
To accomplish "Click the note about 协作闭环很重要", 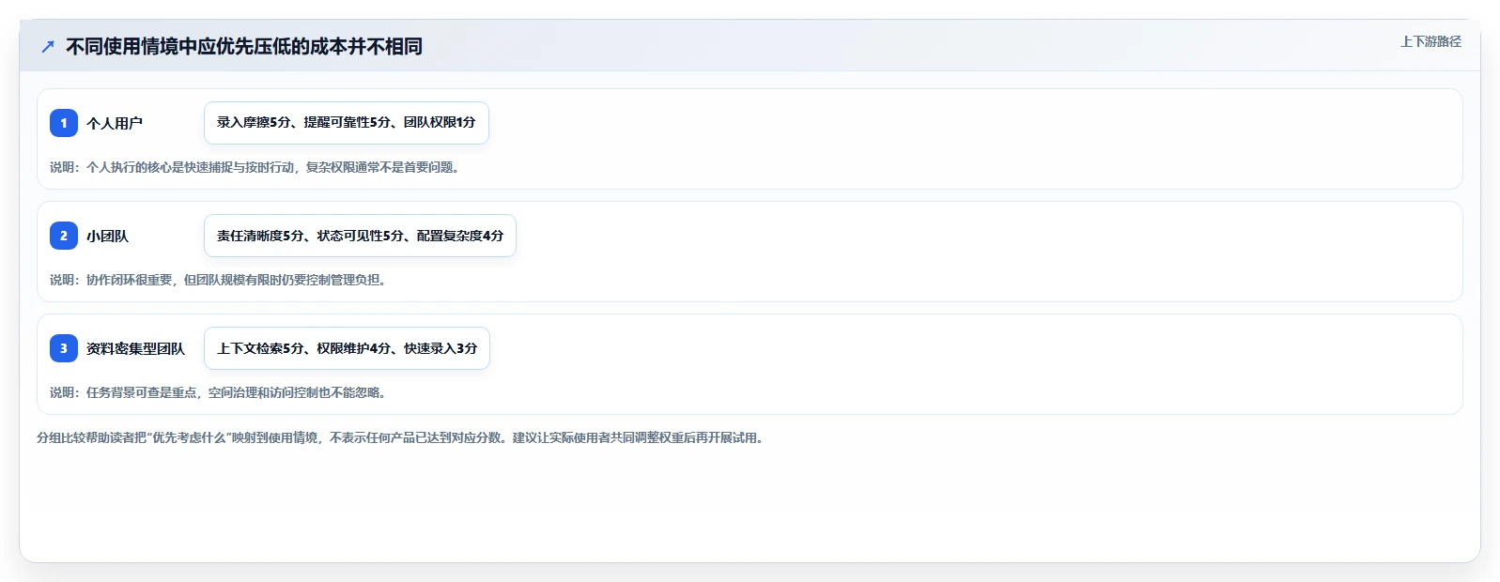I will [x=218, y=280].
